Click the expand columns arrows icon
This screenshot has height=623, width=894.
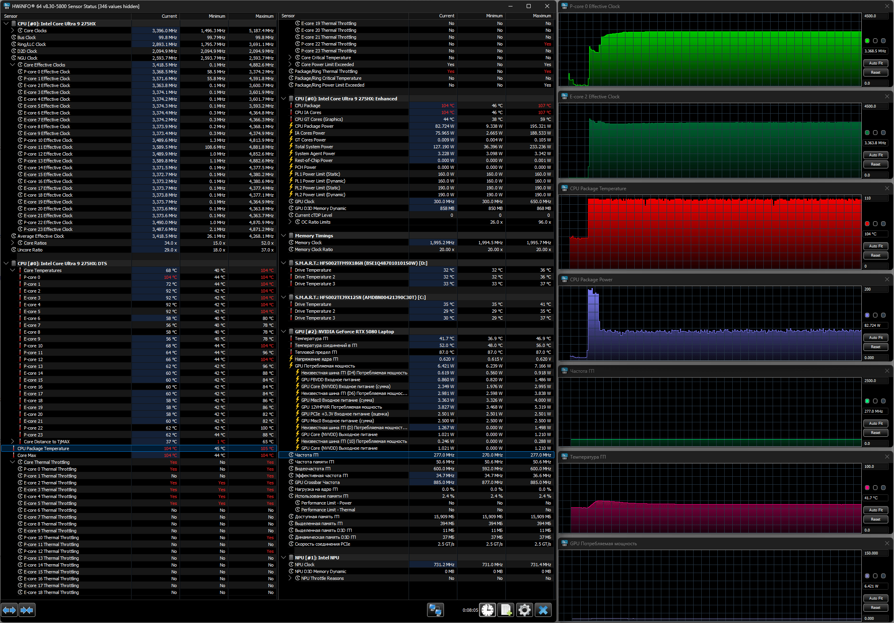(x=9, y=610)
